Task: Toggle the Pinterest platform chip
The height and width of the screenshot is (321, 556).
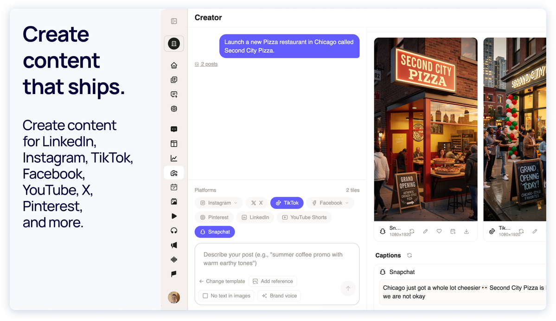Action: coord(214,217)
